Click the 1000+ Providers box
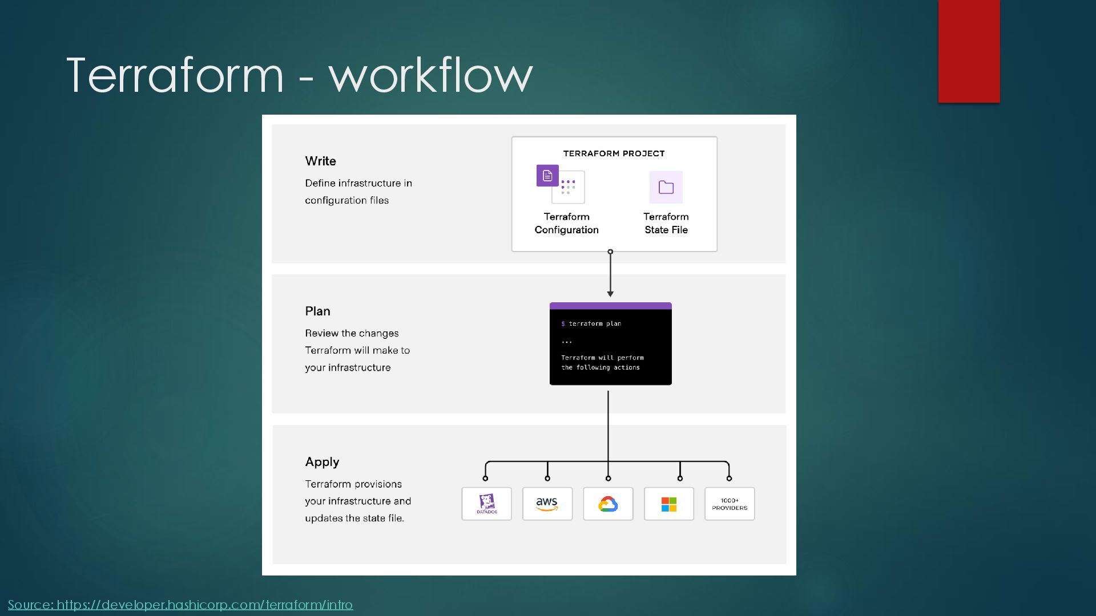1096x616 pixels. click(x=730, y=504)
